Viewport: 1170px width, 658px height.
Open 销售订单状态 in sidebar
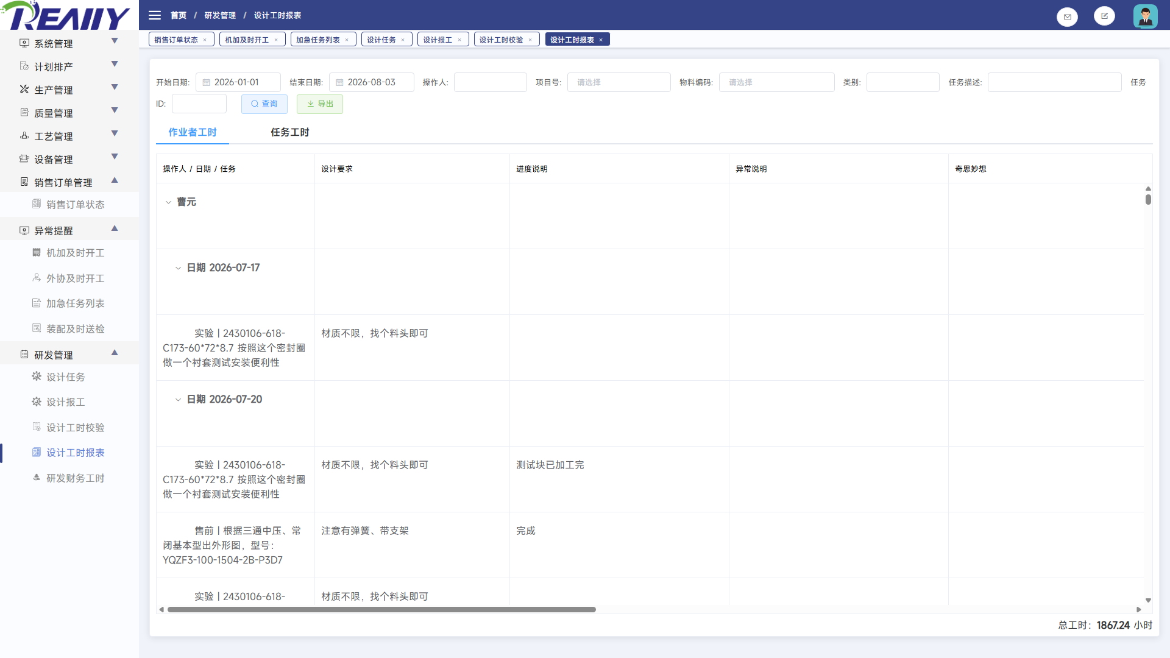(76, 205)
